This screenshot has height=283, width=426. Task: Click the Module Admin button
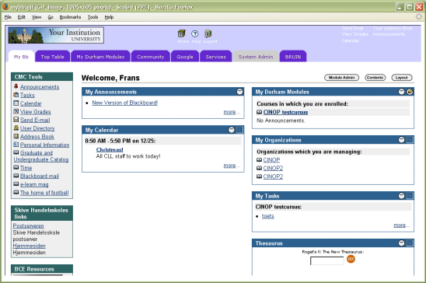[341, 78]
